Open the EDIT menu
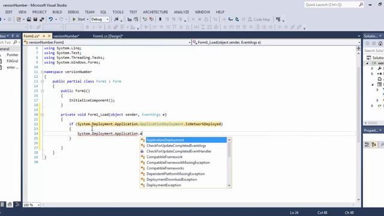Image resolution: width=384 pixels, height=216 pixels. click(x=9, y=12)
